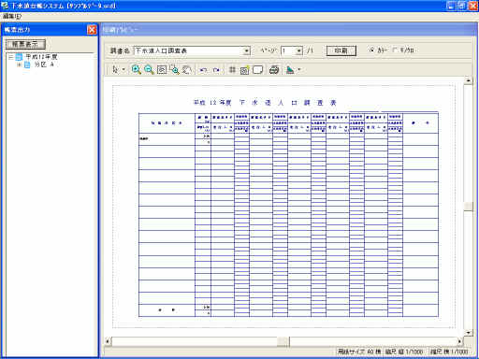Click the undo arrow icon
The image size is (479, 359).
(x=203, y=70)
